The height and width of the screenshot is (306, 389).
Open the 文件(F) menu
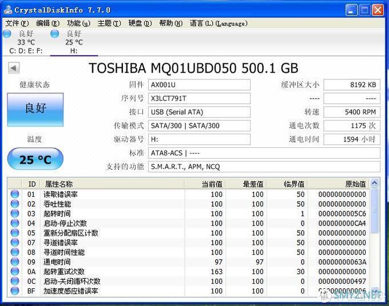[17, 23]
